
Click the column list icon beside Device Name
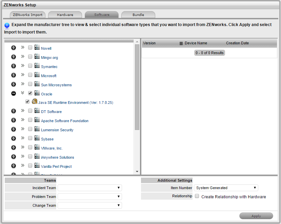(181, 43)
